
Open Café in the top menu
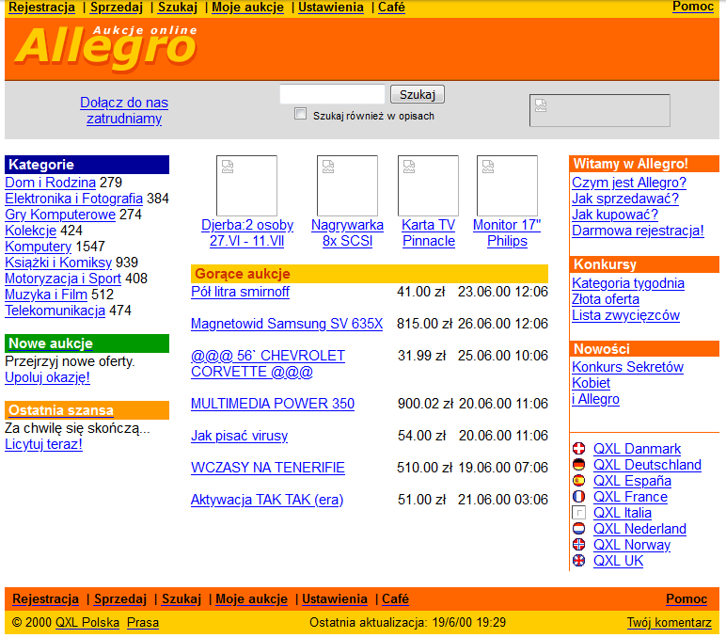click(x=392, y=8)
